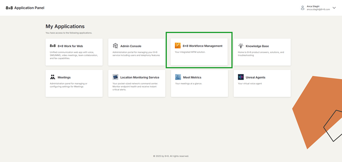Open the Admin Console application title
Screen dimensions: 342x162
coord(131,46)
